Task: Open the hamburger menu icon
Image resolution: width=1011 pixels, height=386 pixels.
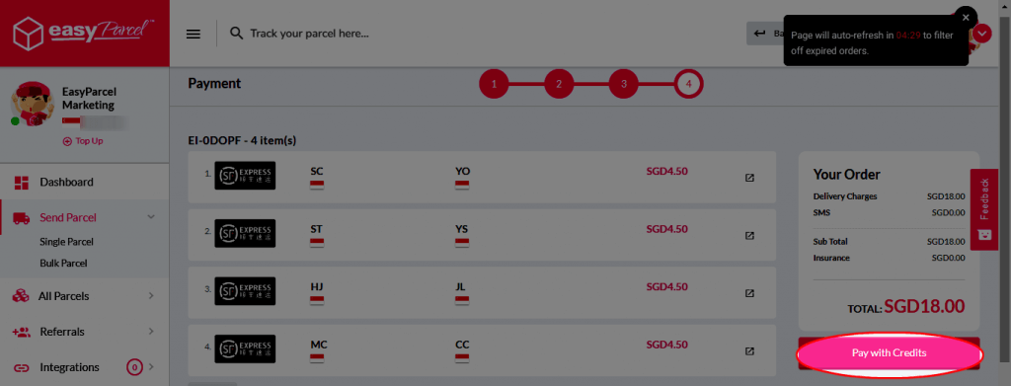Action: pyautogui.click(x=194, y=34)
